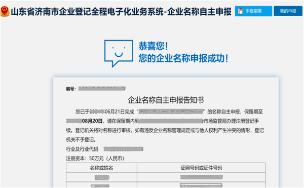Click the 编号: label
The width and height of the screenshot is (304, 188).
[x=71, y=89]
